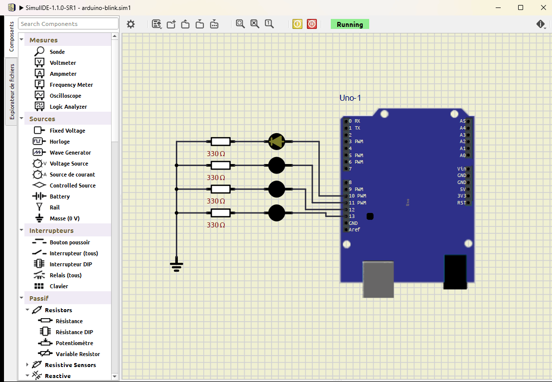Click the 5V pin on the Arduino
This screenshot has height=382, width=552.
coord(469,189)
